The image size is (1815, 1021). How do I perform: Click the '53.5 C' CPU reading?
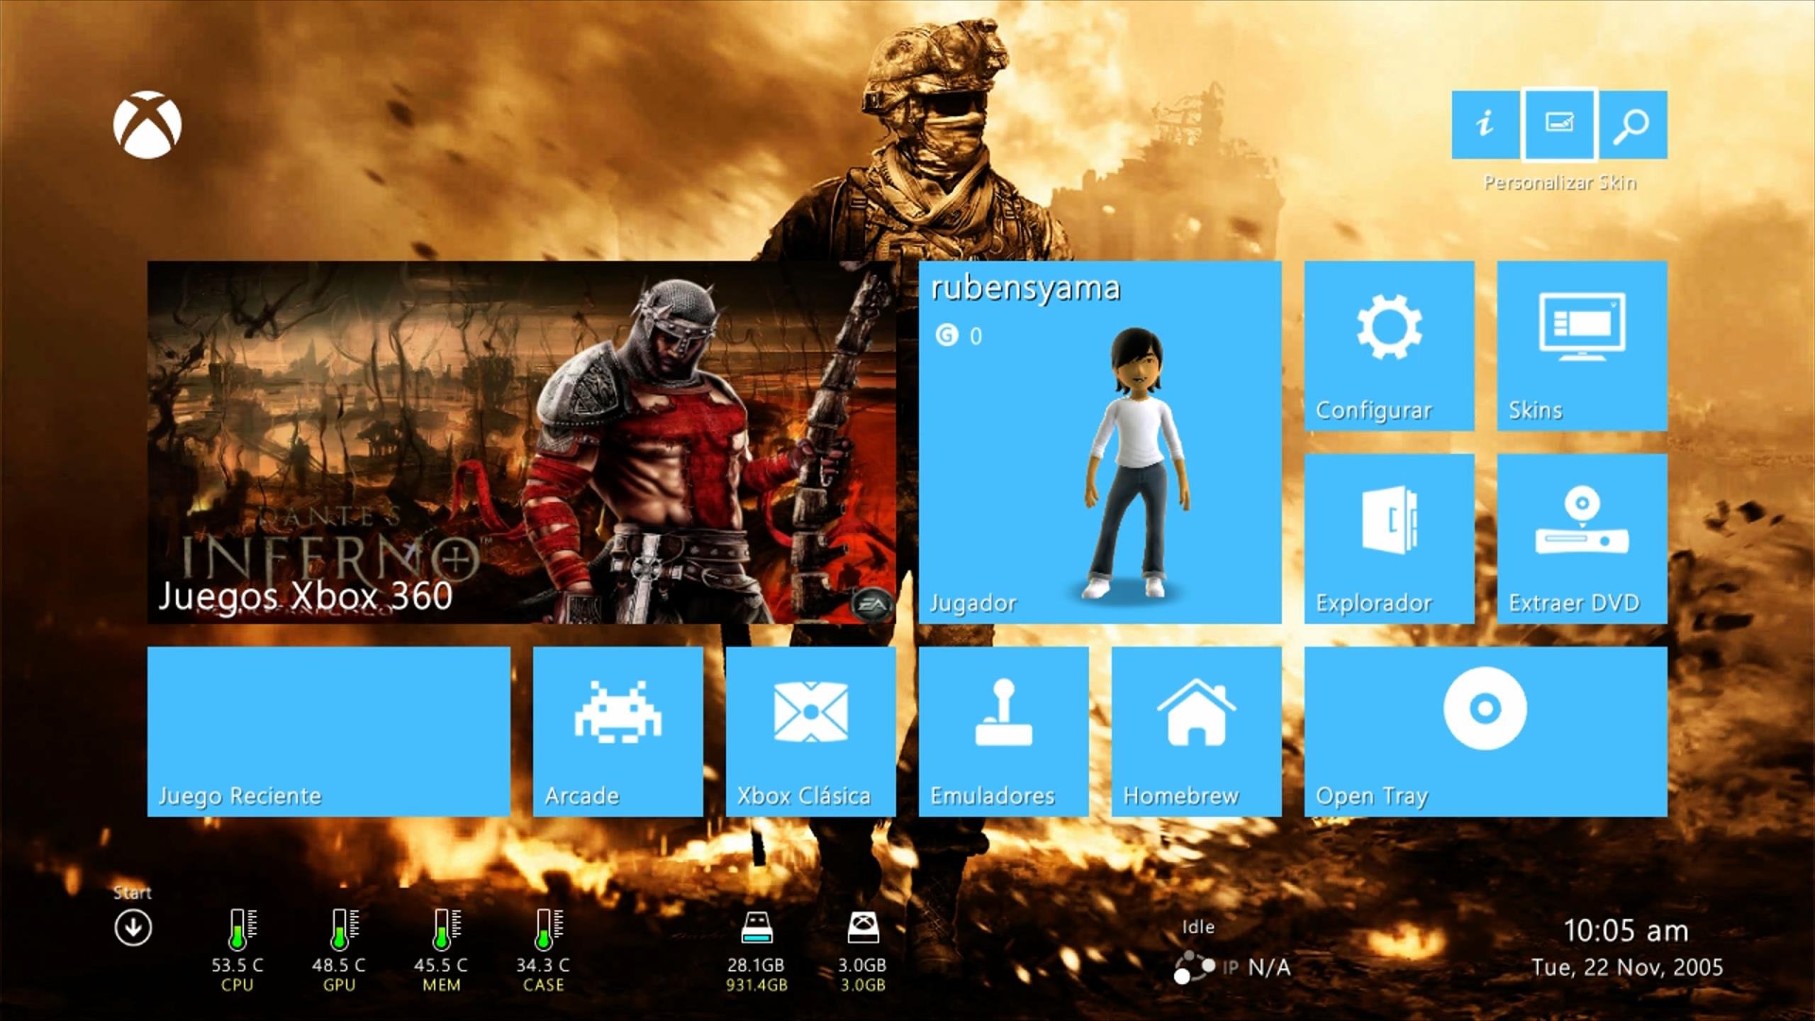(238, 965)
